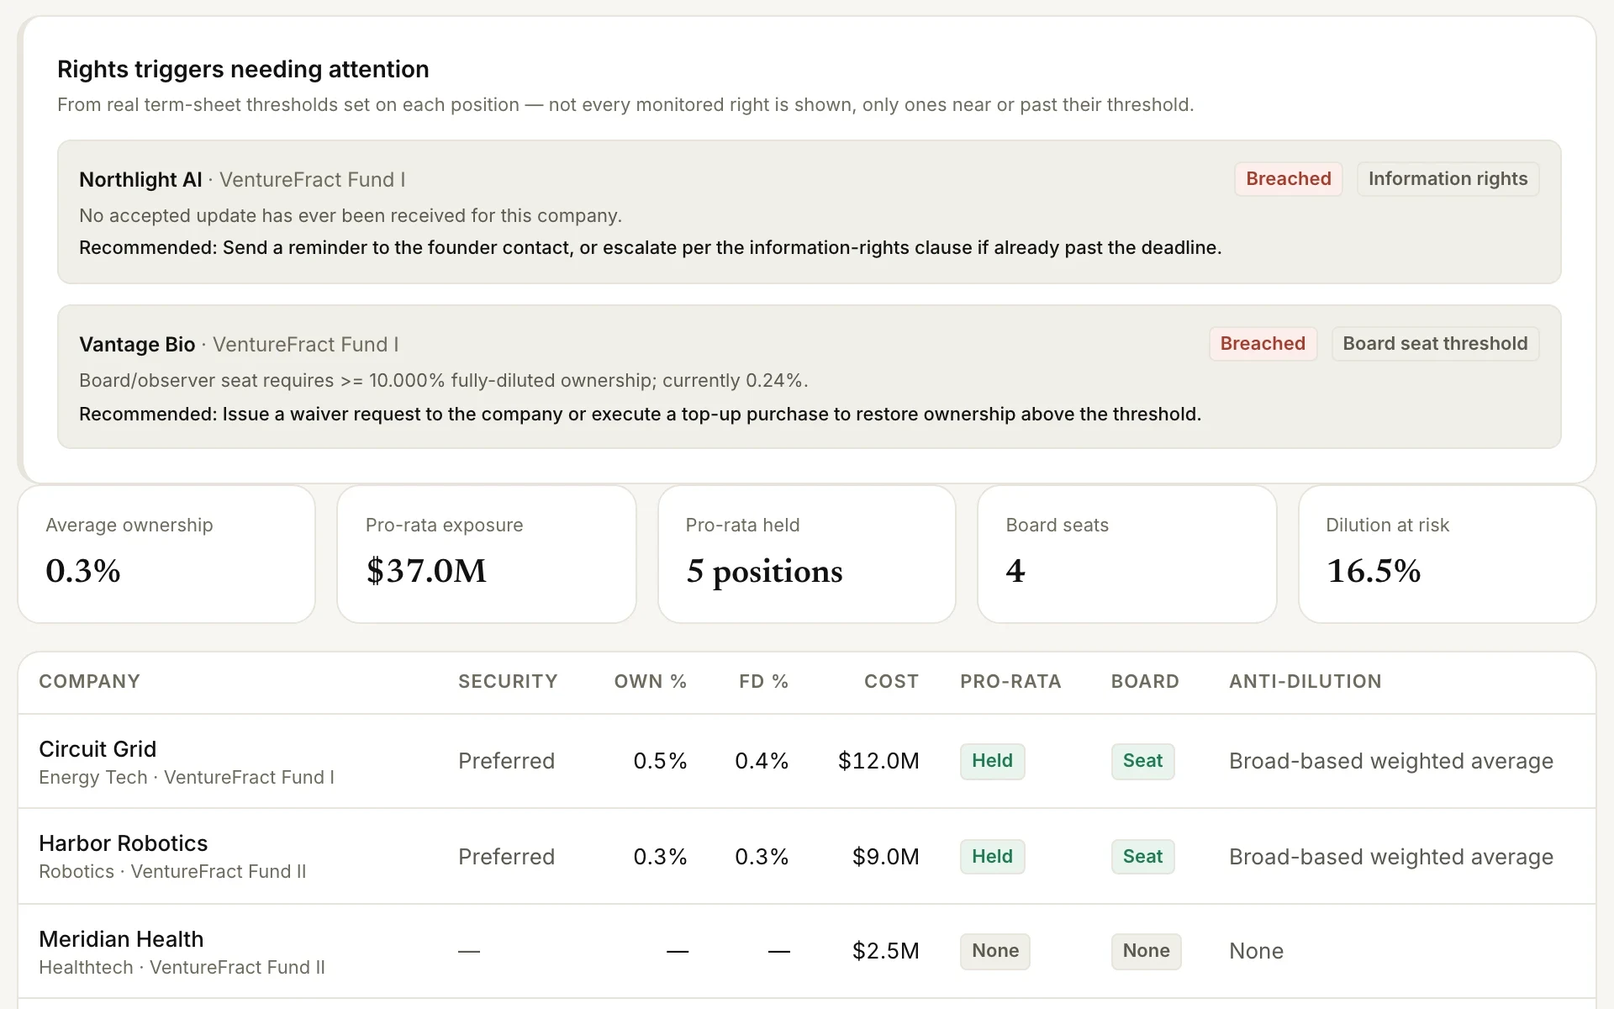Open the Meridian Health row
The image size is (1614, 1009).
(x=807, y=952)
